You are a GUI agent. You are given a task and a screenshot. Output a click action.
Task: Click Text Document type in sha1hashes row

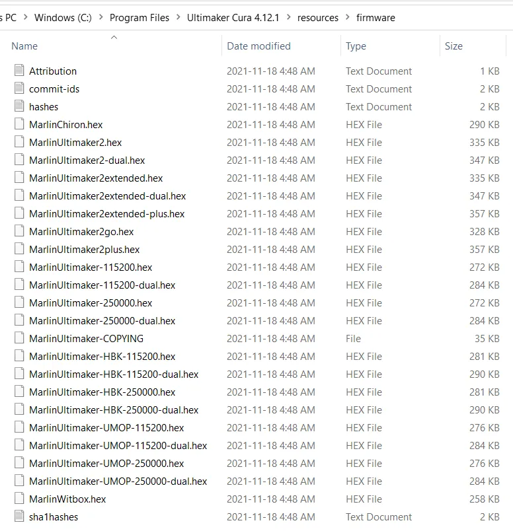pos(379,517)
